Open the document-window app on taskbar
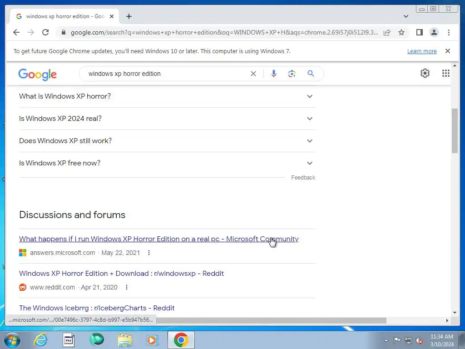Image resolution: width=465 pixels, height=349 pixels. 69,340
